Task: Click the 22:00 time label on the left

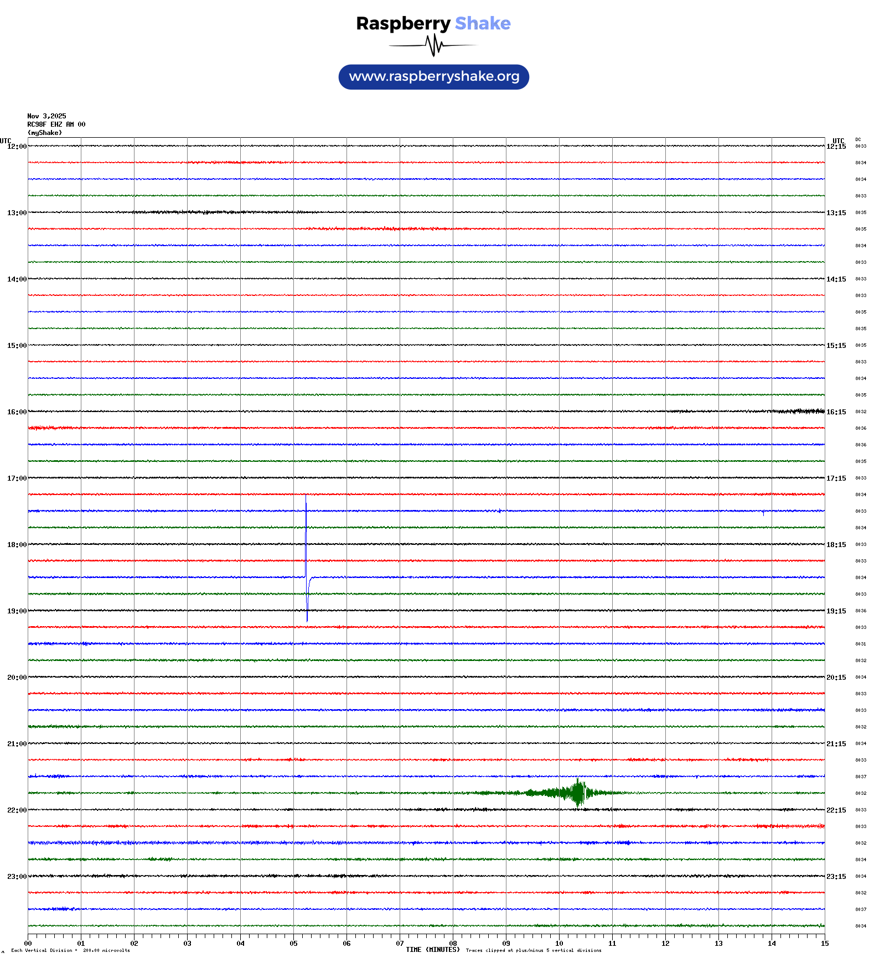Action: tap(17, 810)
